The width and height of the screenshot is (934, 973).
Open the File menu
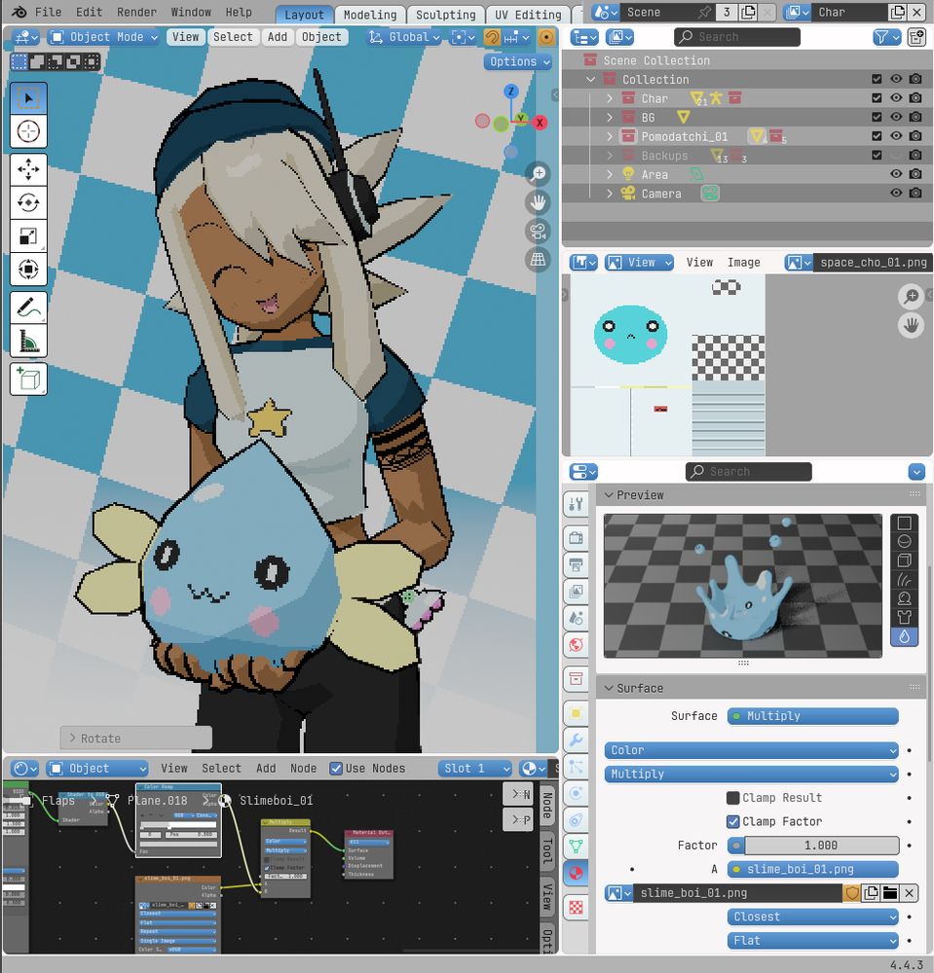point(48,12)
